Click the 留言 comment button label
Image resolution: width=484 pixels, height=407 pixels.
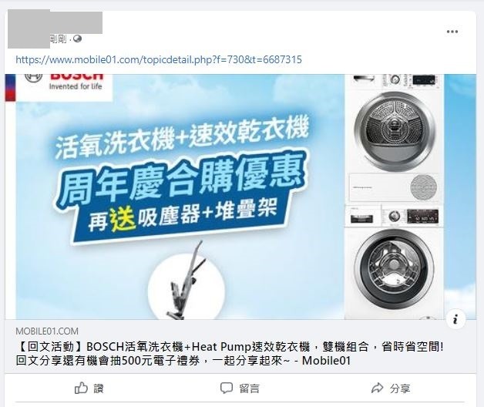[250, 388]
